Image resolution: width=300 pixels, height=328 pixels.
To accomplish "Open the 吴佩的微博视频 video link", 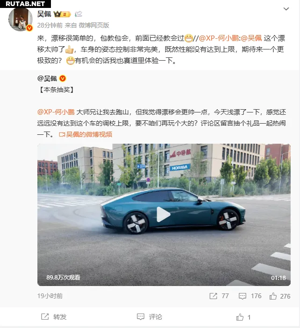I will [86, 134].
